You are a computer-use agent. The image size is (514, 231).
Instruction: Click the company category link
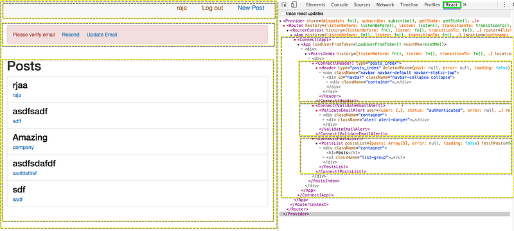pyautogui.click(x=23, y=147)
